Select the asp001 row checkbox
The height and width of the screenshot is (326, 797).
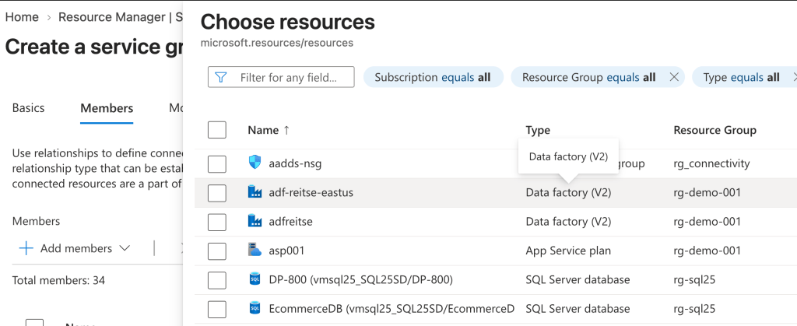click(x=217, y=251)
